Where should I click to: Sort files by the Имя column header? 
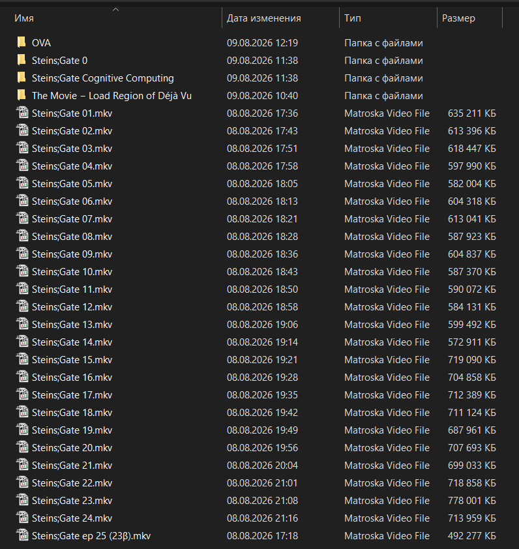point(24,18)
